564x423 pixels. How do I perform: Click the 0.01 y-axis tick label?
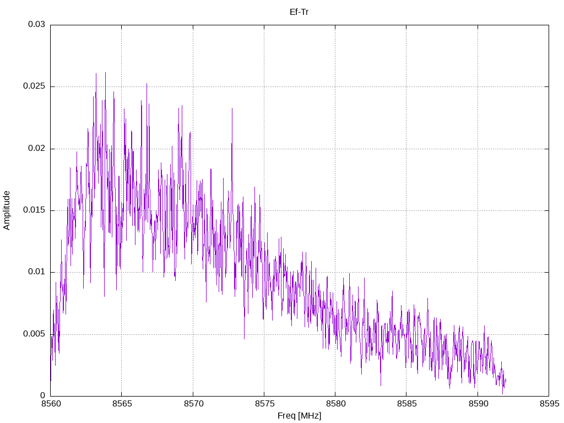point(37,272)
